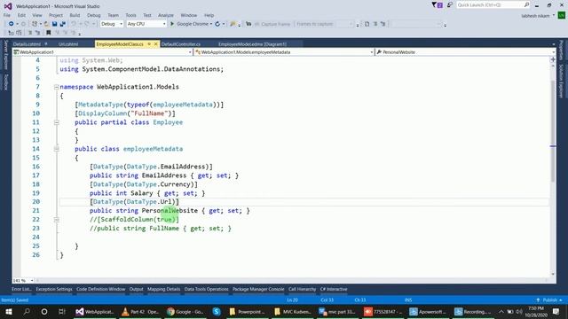Pin the EmployeeModelClass.cs tab

click(149, 44)
